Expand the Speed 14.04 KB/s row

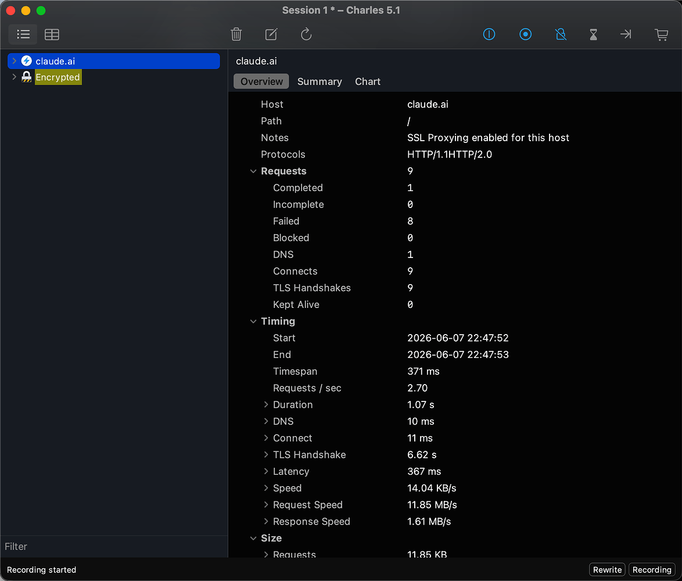265,488
